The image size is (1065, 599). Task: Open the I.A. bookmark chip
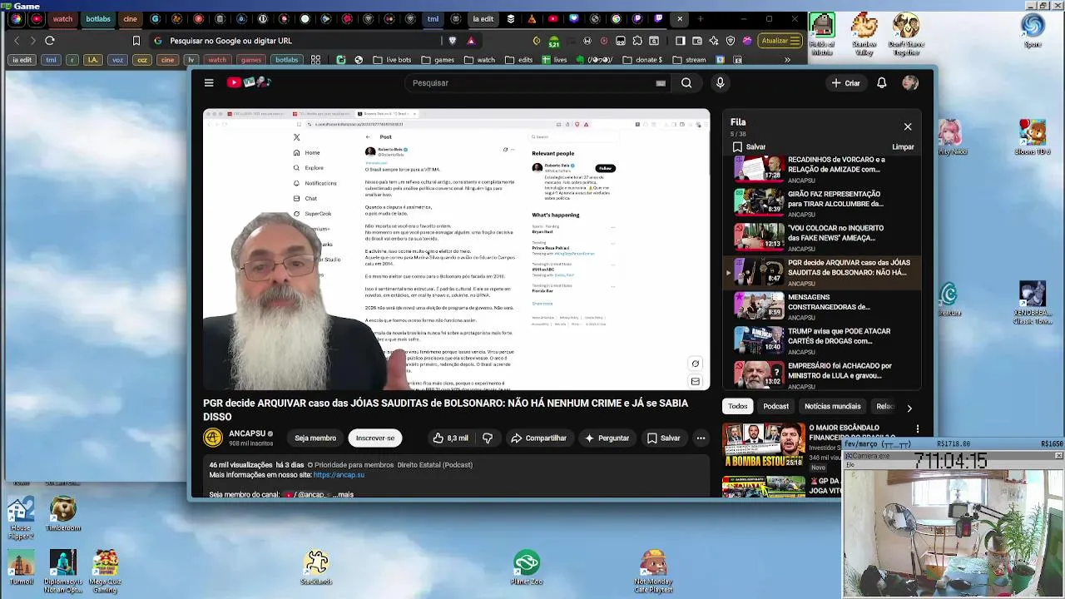click(92, 60)
